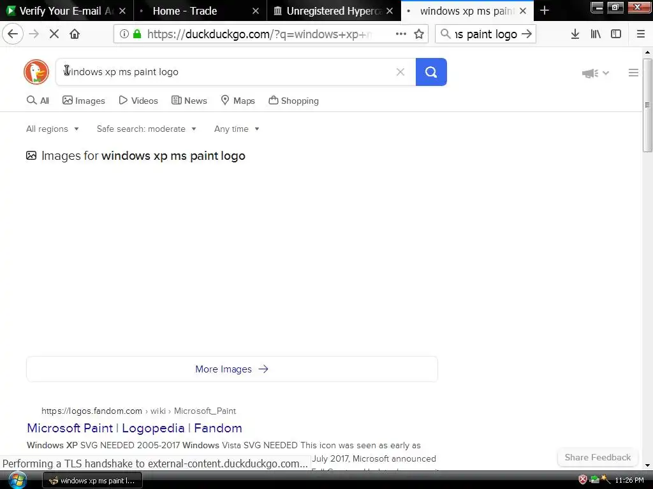The height and width of the screenshot is (489, 653).
Task: Run search with blue magnifier button
Action: tap(431, 72)
